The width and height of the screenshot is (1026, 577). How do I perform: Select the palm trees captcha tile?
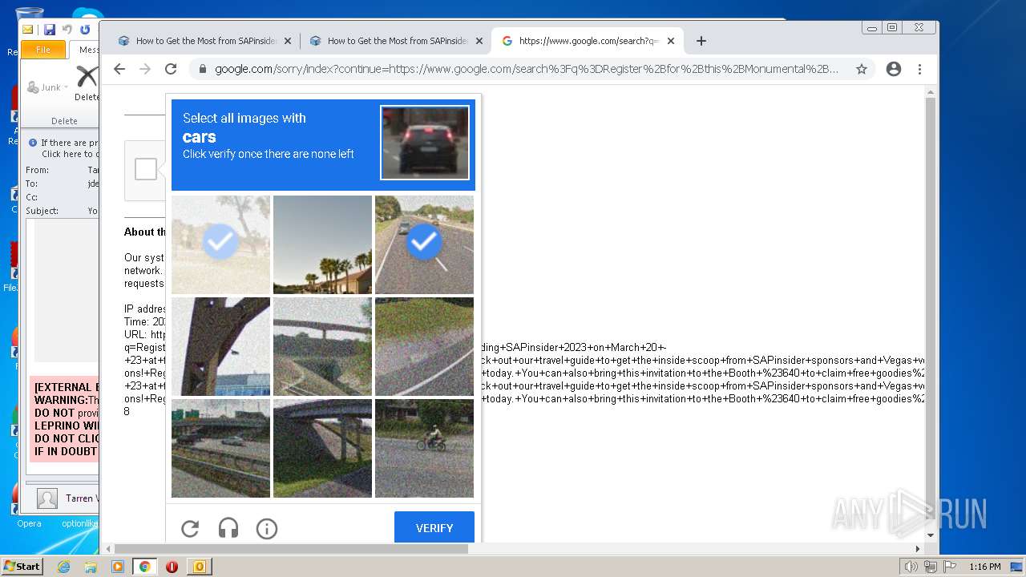322,244
